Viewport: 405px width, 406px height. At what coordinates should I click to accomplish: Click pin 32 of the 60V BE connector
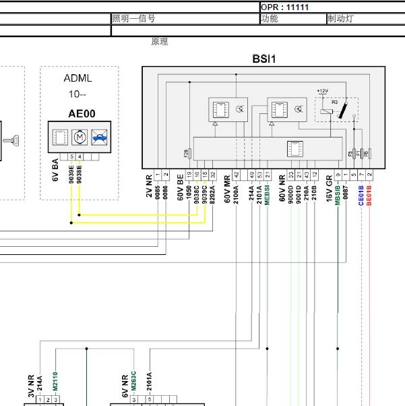click(213, 175)
